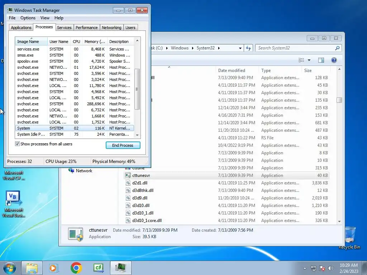367x275 pixels.
Task: Click the process list vertical scrollbar thumb
Action: click(137, 89)
